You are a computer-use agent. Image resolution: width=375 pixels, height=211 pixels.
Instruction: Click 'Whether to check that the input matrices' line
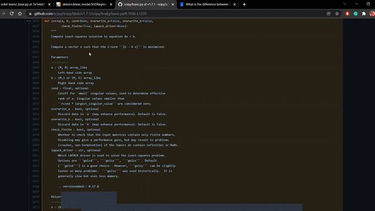[x=117, y=135]
